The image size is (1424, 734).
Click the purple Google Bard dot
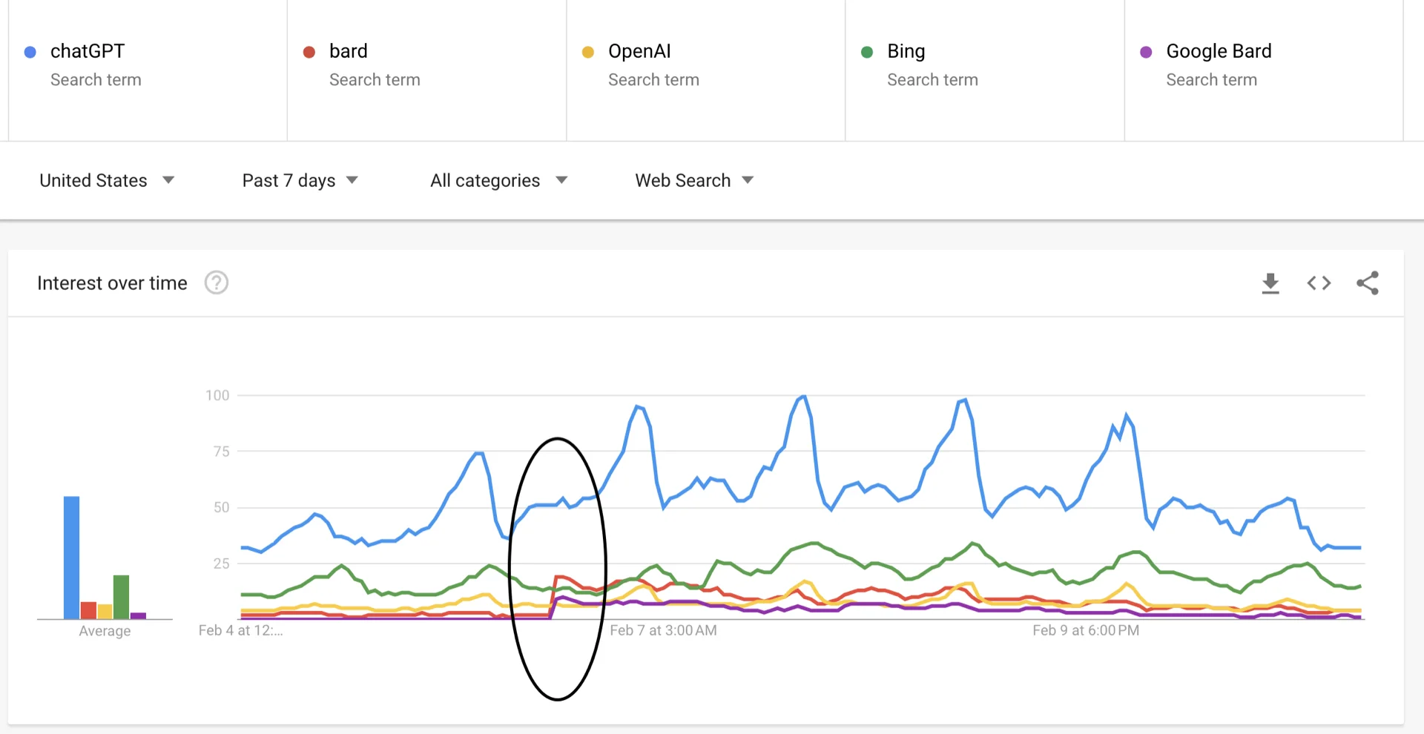1146,52
